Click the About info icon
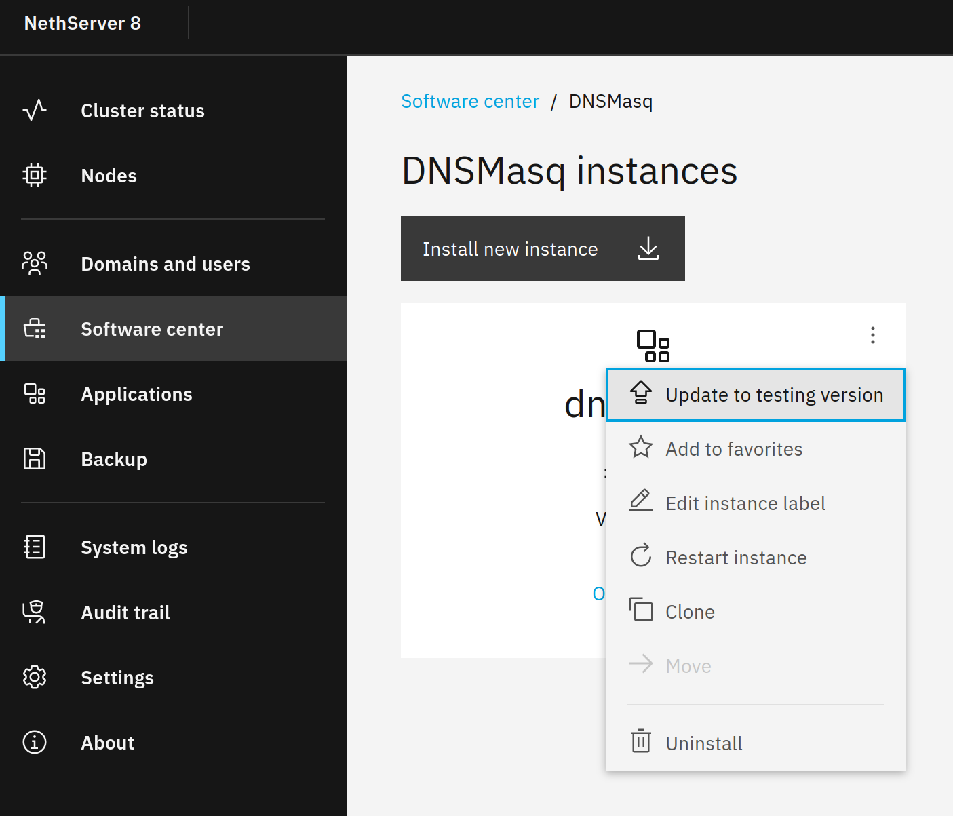The image size is (953, 816). 35,742
